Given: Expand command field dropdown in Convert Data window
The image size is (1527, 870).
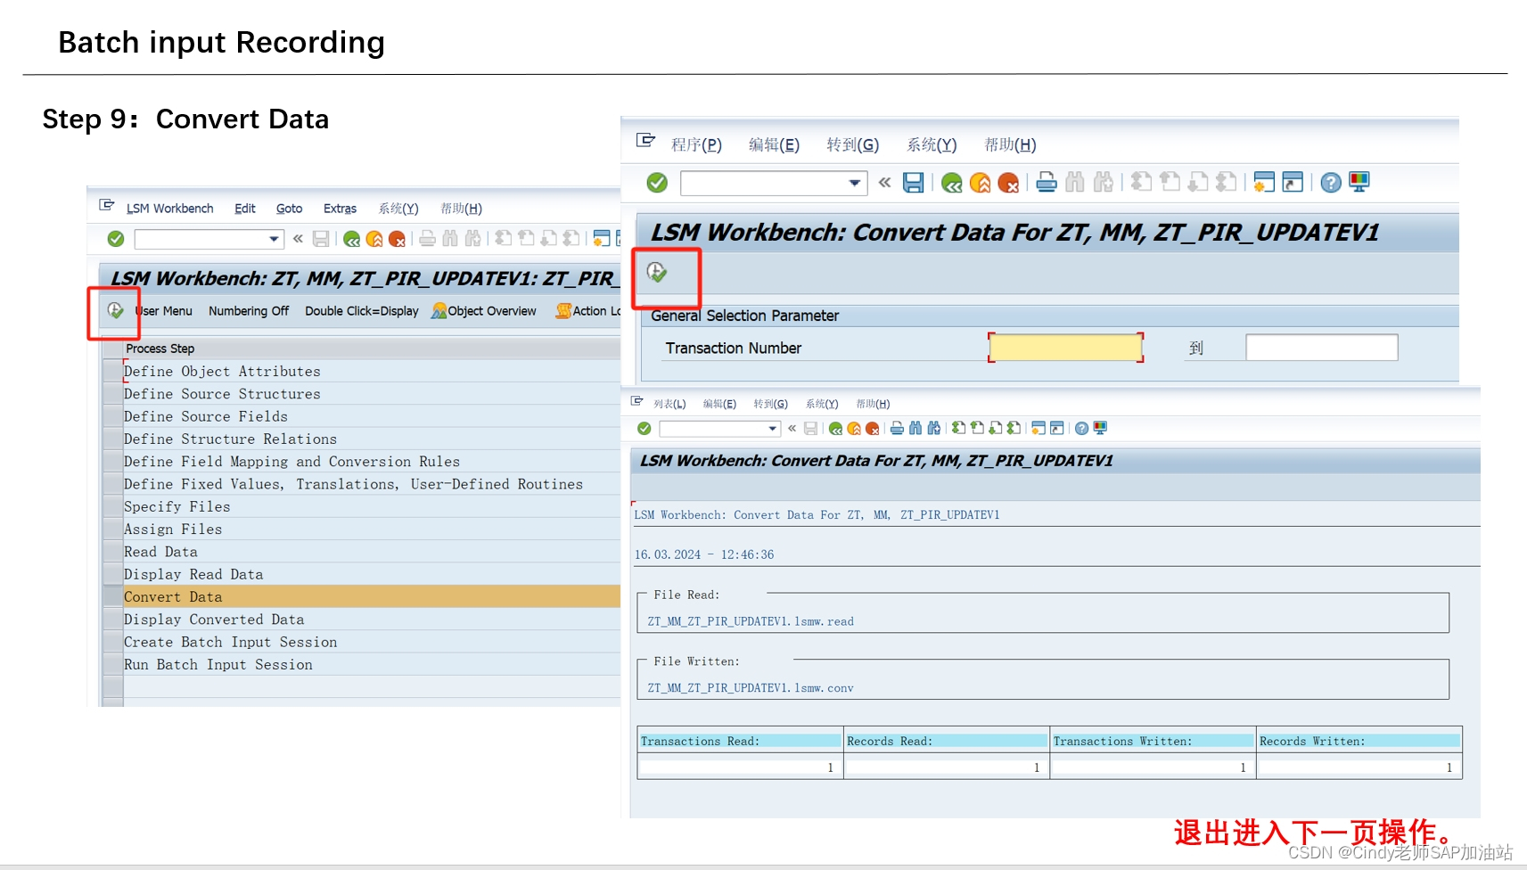Looking at the screenshot, I should [855, 183].
